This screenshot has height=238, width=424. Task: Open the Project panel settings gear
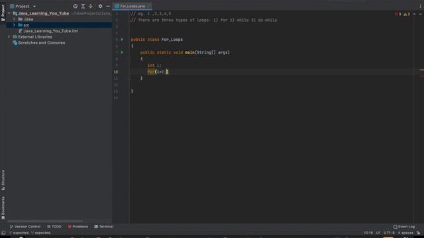pos(100,6)
